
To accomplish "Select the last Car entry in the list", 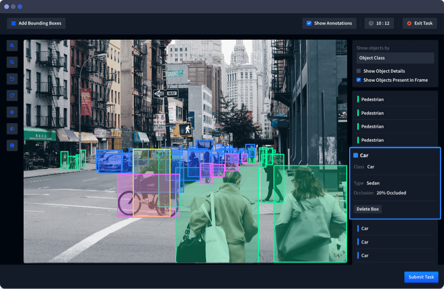I will point(364,255).
